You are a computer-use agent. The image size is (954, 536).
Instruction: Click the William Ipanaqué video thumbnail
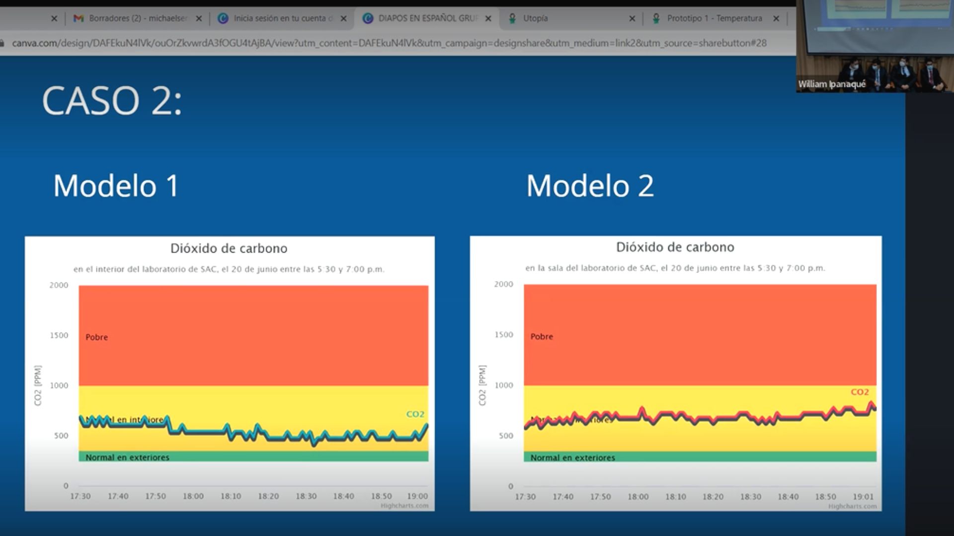click(874, 46)
